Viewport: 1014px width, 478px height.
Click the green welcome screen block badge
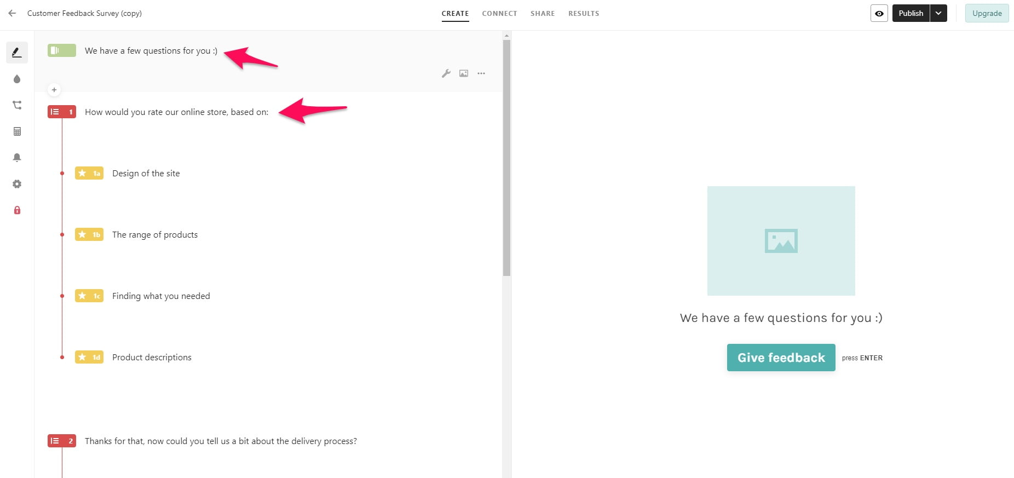[x=62, y=50]
